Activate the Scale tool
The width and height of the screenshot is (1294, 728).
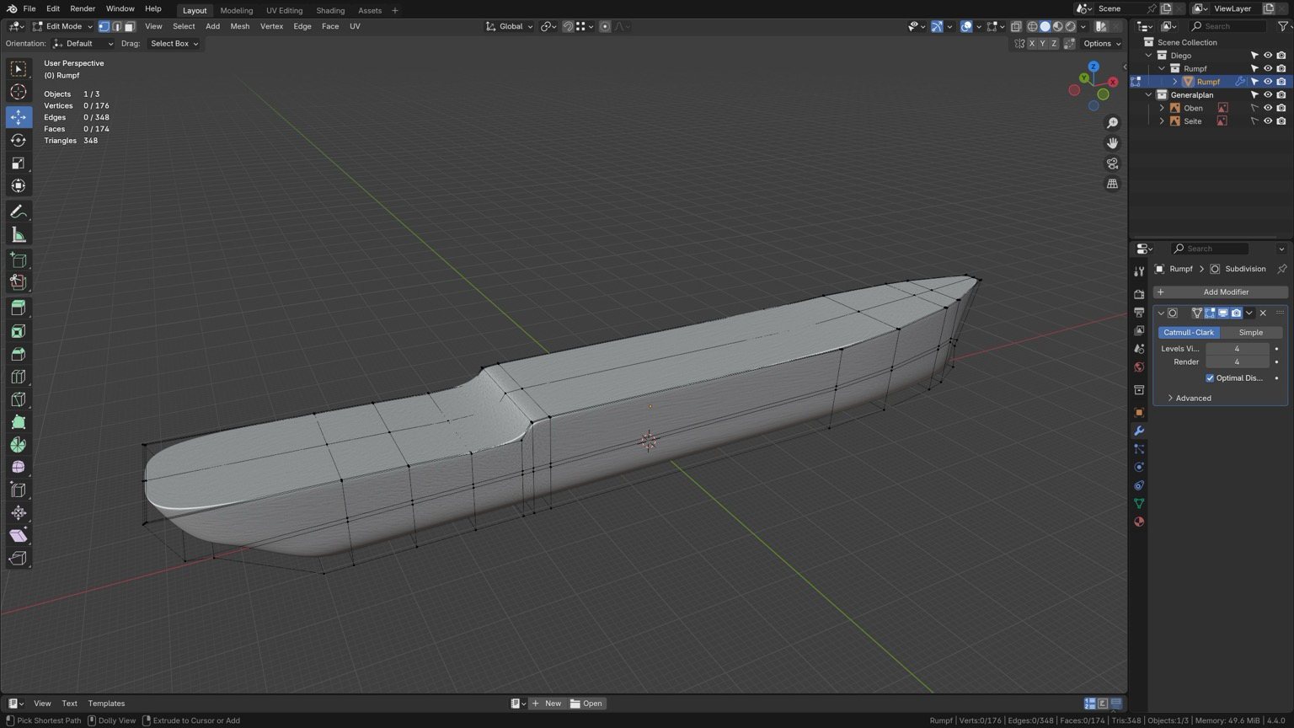19,163
